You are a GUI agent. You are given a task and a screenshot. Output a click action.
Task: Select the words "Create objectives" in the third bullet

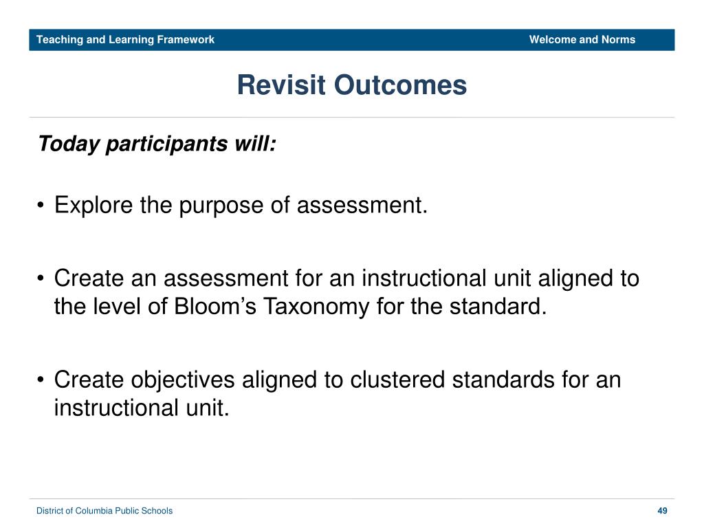tap(144, 381)
